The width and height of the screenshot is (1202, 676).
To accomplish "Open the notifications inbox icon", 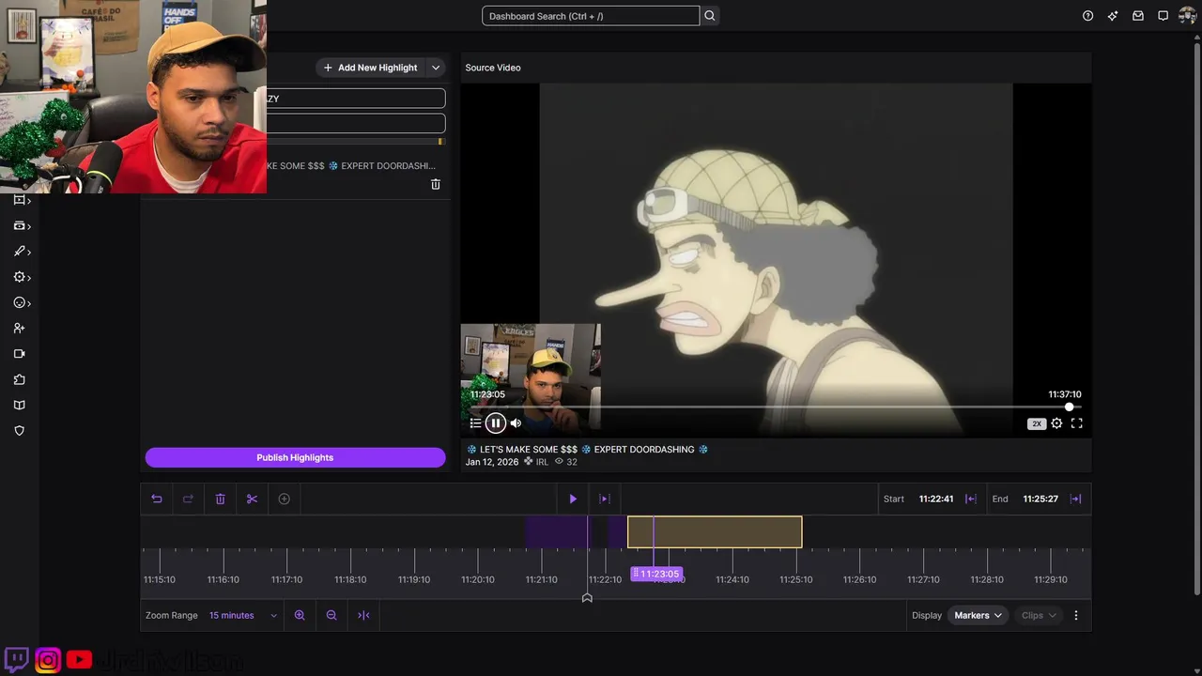I will point(1138,16).
